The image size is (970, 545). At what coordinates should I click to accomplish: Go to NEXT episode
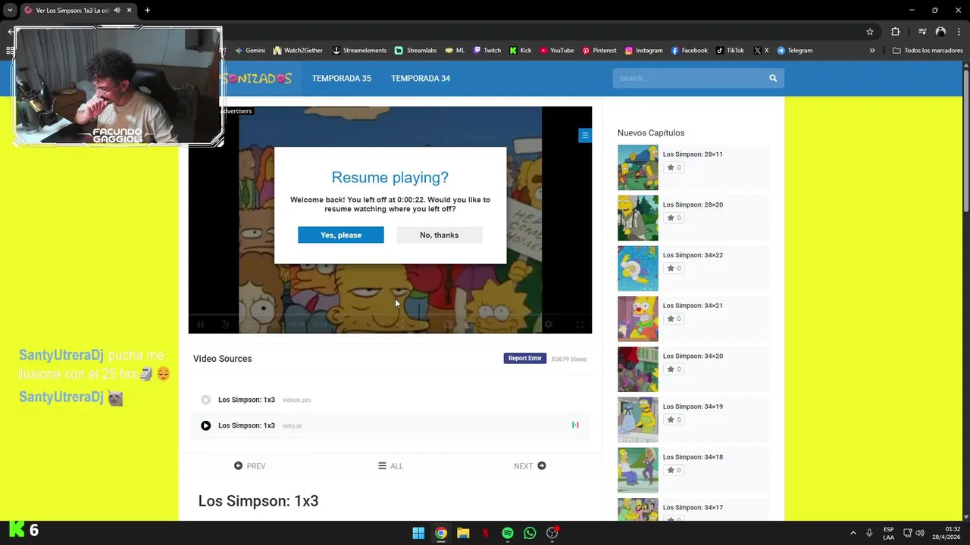pos(530,466)
